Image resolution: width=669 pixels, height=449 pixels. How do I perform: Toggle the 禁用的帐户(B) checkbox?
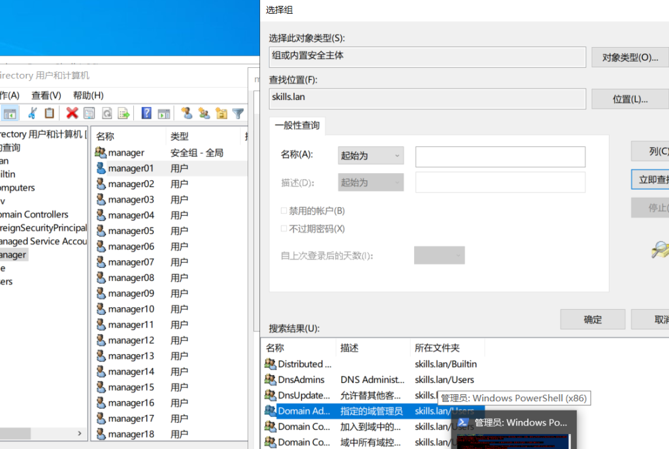(284, 211)
